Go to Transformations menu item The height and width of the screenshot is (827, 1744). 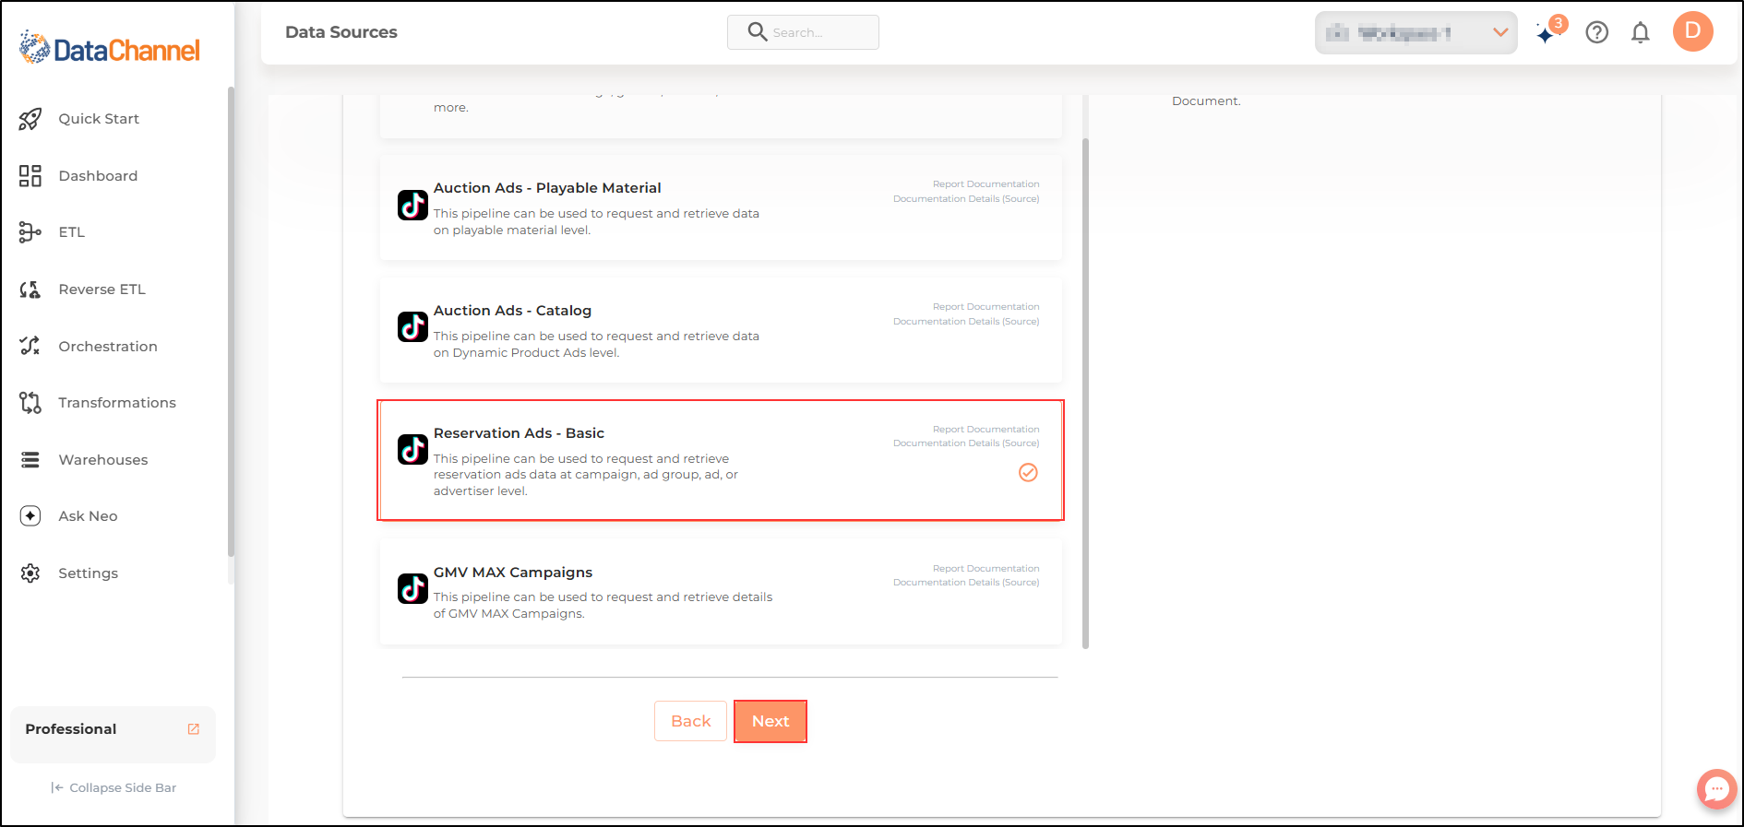click(x=117, y=403)
